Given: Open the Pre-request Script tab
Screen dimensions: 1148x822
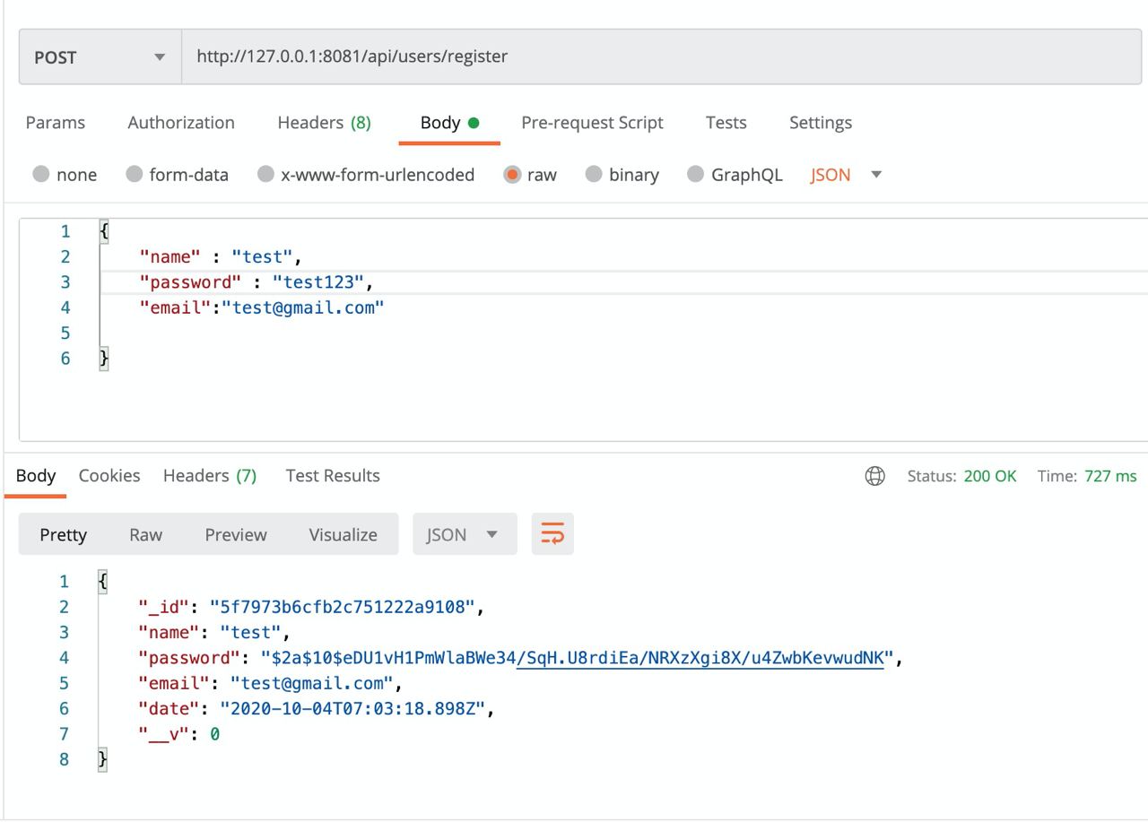Looking at the screenshot, I should point(592,123).
